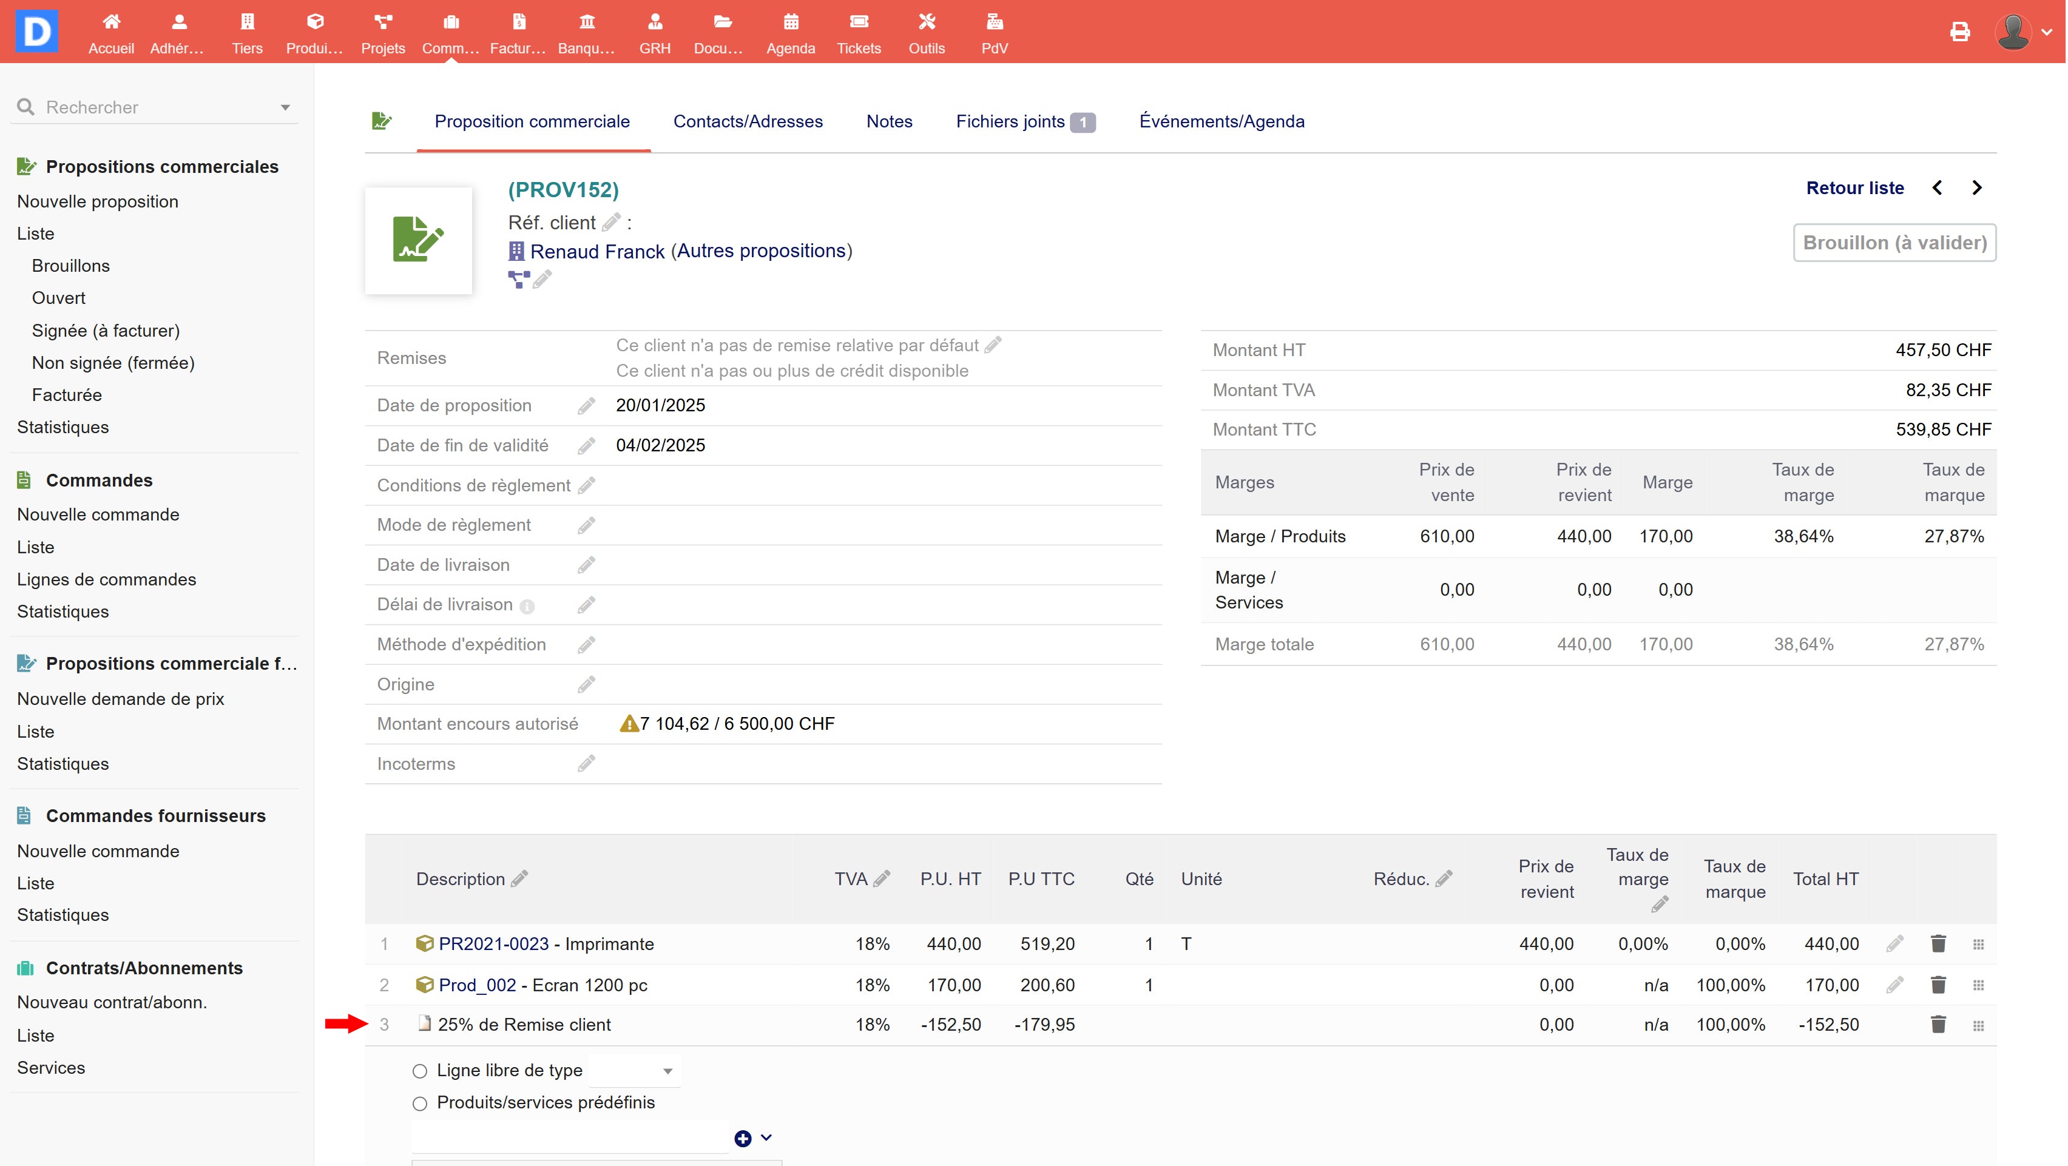The image size is (2068, 1166).
Task: Edit the Ecran 1200 pc line pencil
Action: 1894,985
